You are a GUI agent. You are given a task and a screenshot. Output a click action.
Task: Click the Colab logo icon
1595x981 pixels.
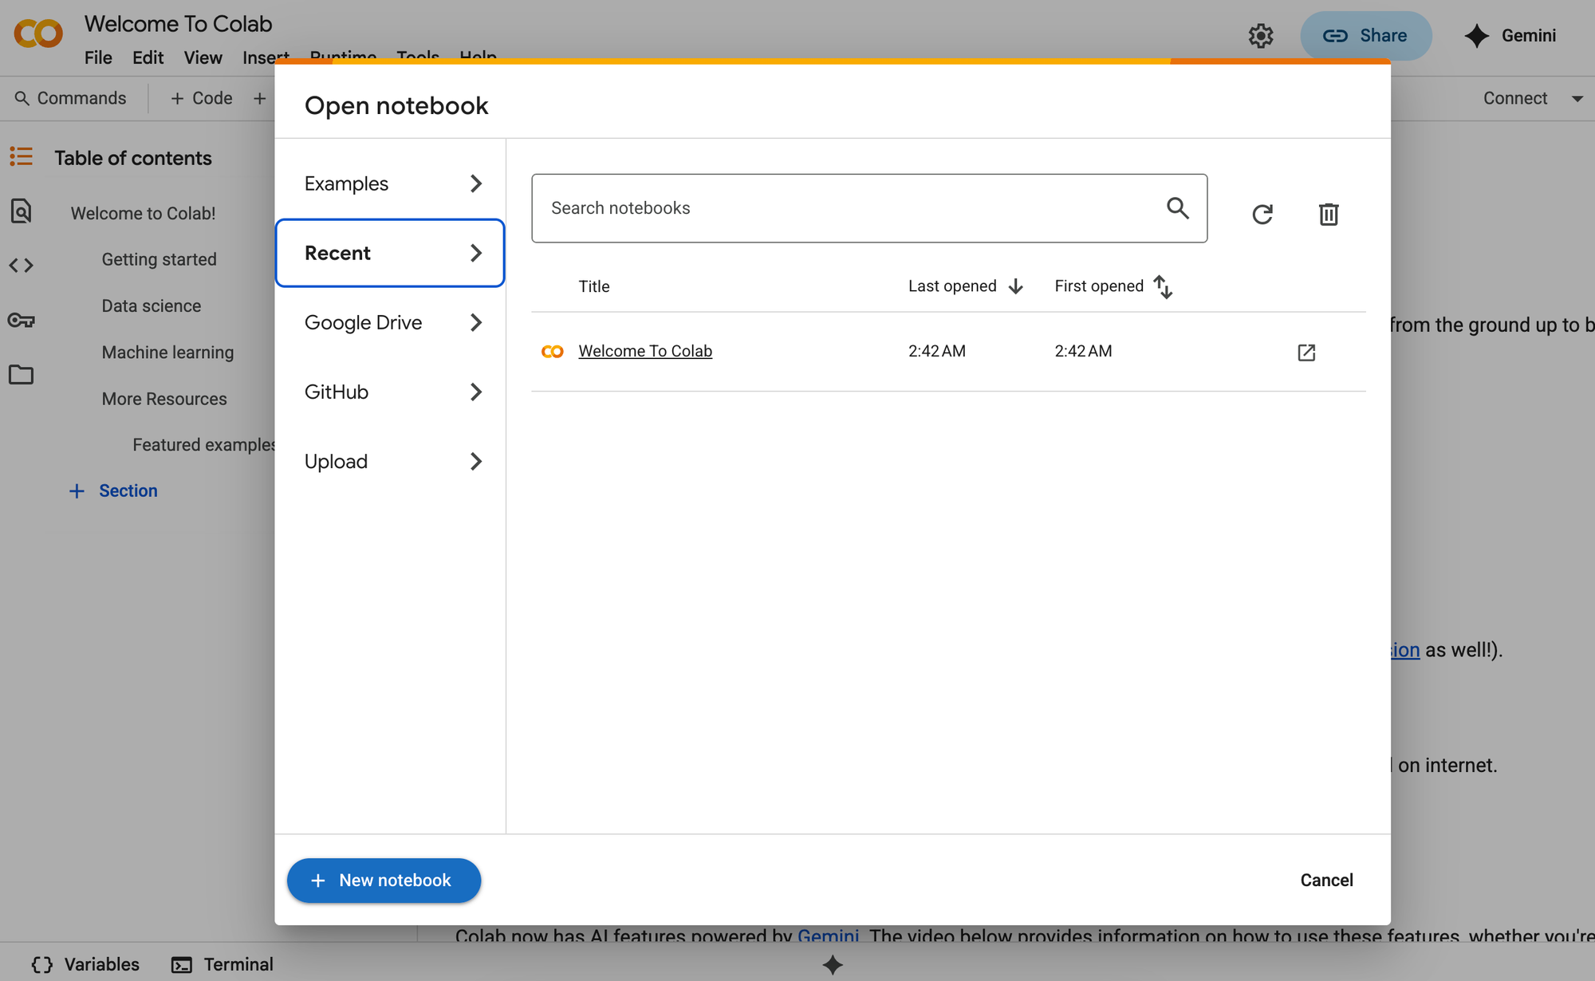pyautogui.click(x=38, y=33)
